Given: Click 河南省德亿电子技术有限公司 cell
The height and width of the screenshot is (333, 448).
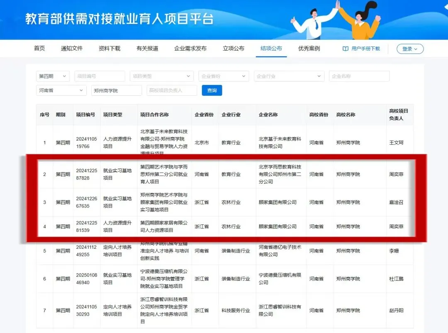Looking at the screenshot, I should click(x=280, y=251).
